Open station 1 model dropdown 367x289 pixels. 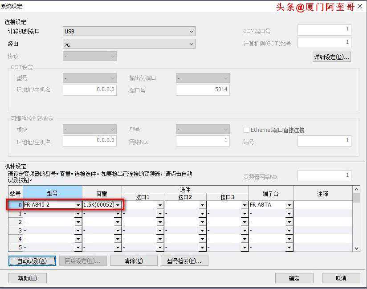78,214
